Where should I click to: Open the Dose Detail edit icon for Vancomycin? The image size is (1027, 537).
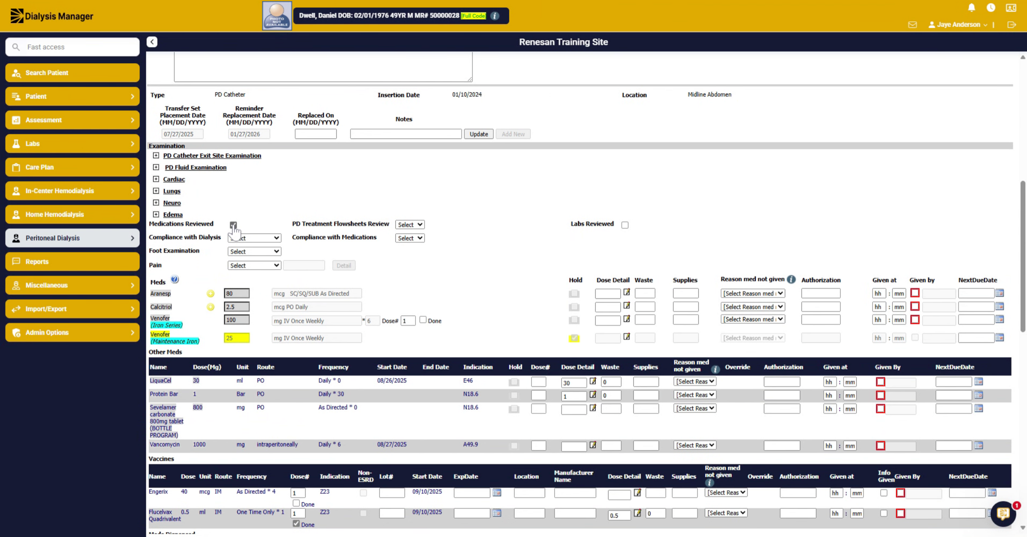click(593, 445)
